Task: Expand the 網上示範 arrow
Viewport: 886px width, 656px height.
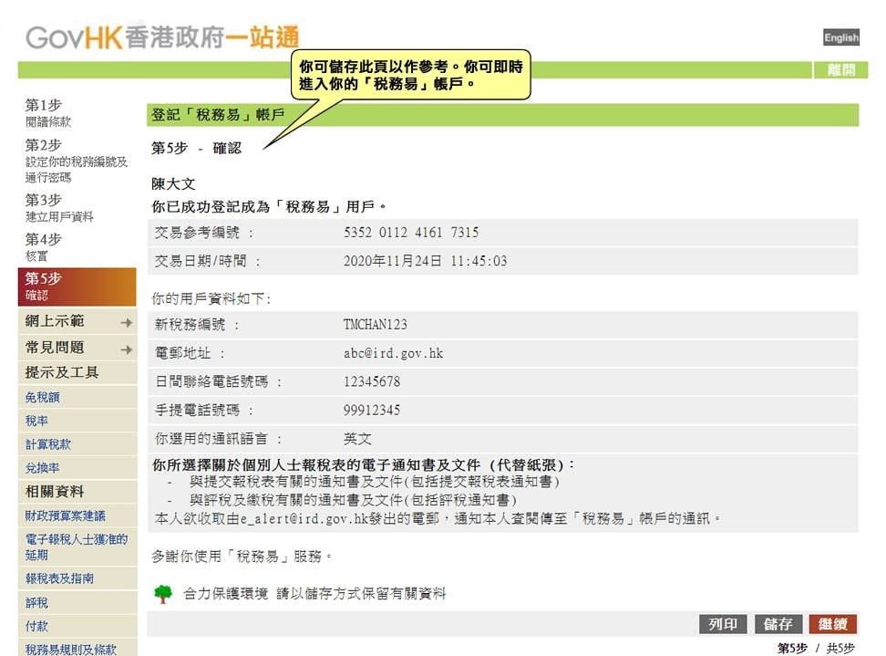Action: [126, 322]
